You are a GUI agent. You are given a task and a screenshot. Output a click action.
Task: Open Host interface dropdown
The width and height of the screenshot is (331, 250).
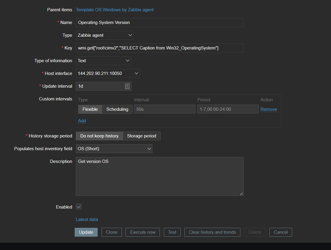pos(108,73)
